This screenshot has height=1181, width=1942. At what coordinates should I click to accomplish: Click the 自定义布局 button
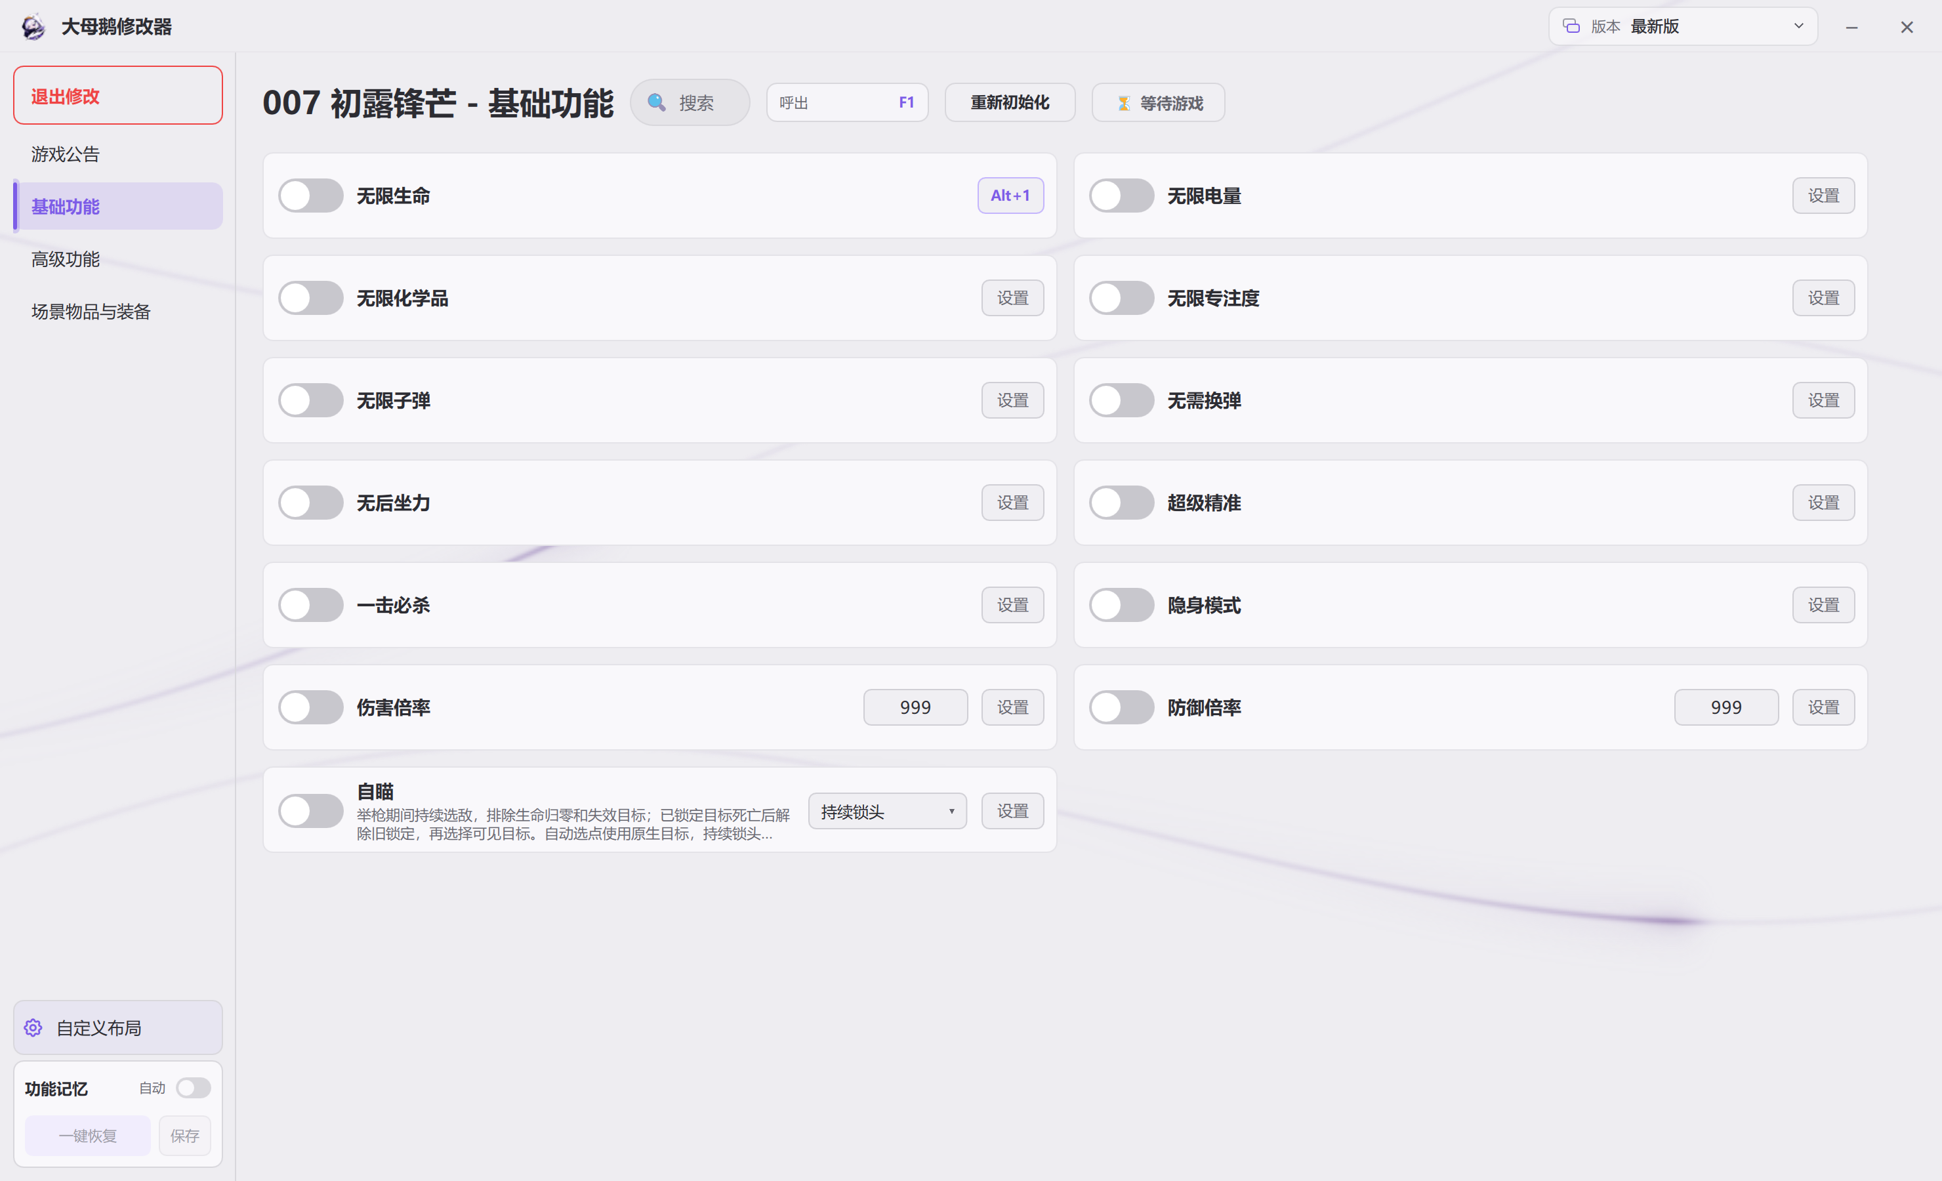(118, 1027)
